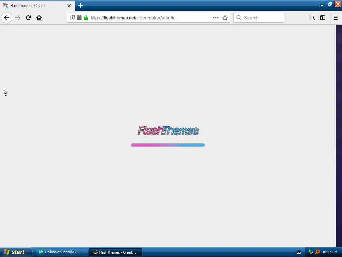Open the Library bookmarks and history icon
The width and height of the screenshot is (342, 257).
tap(312, 18)
